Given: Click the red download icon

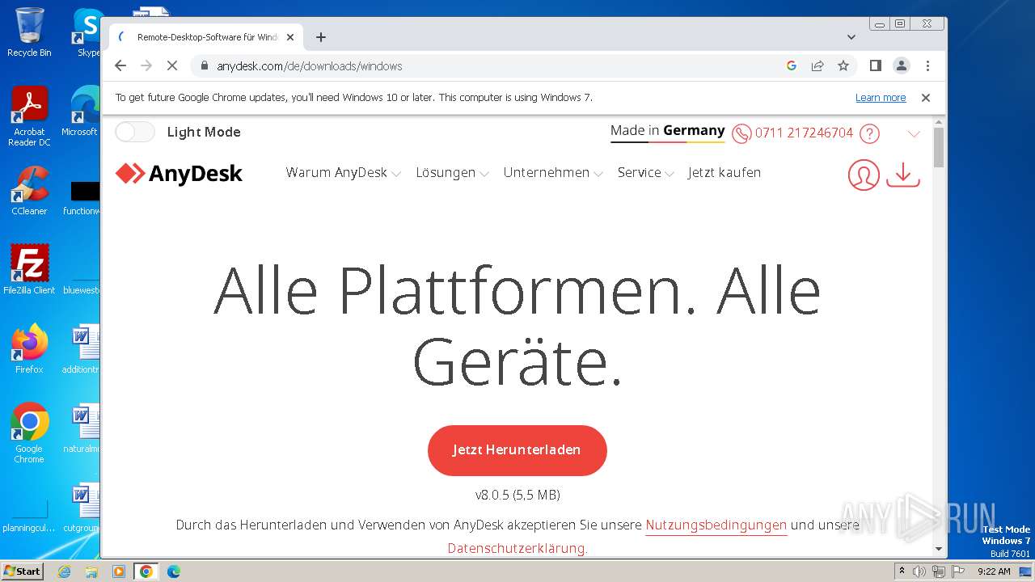Looking at the screenshot, I should (903, 175).
